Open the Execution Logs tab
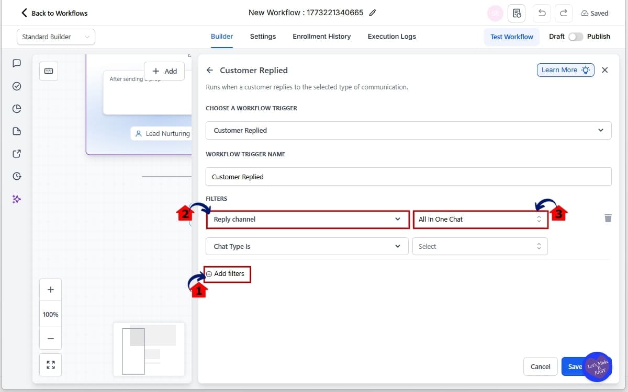 click(391, 37)
